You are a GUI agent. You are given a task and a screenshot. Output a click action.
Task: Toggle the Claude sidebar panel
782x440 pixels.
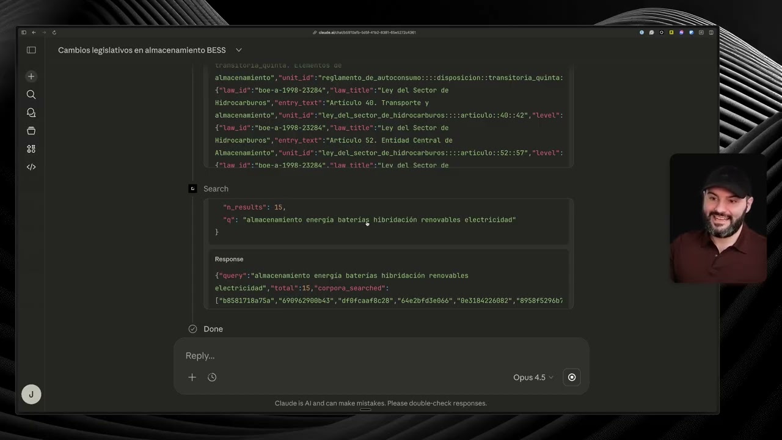coord(31,50)
